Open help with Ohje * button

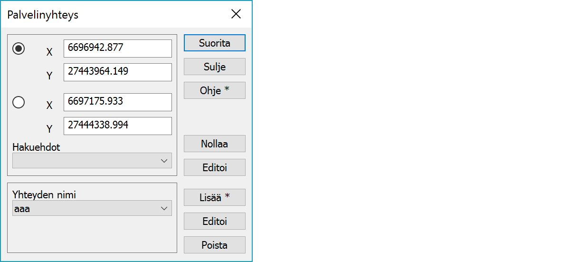pos(214,90)
